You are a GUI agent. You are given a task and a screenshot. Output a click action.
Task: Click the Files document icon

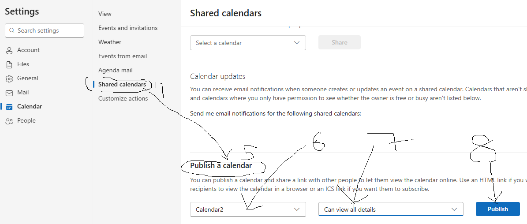click(x=9, y=64)
